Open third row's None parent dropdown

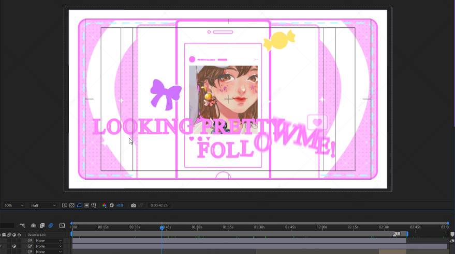tap(49, 252)
